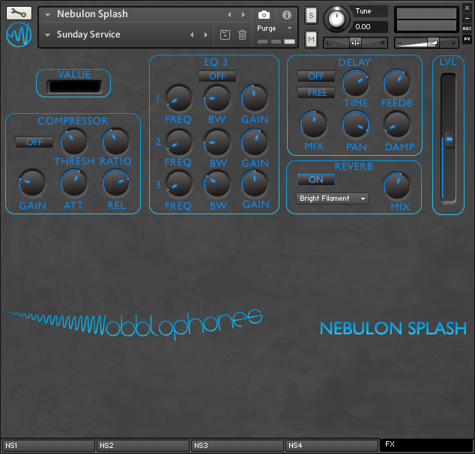Click the PV button in the header
This screenshot has width=475, height=454.
[x=467, y=39]
